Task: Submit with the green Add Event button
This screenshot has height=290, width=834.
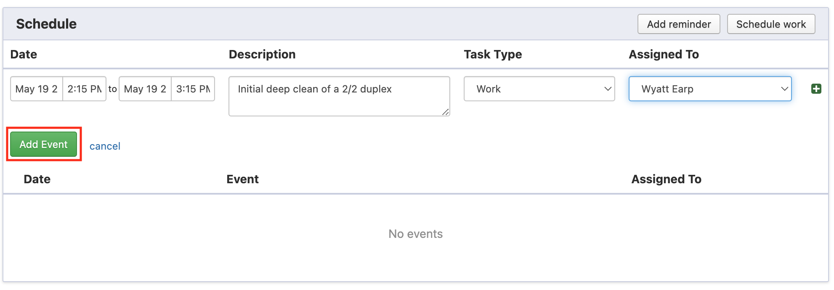Action: point(44,144)
